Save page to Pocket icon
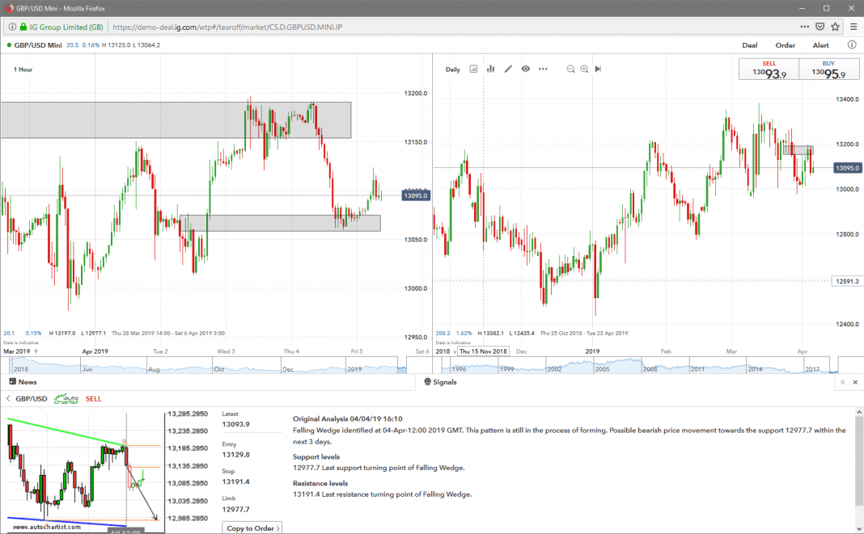The height and width of the screenshot is (534, 864). pos(820,27)
